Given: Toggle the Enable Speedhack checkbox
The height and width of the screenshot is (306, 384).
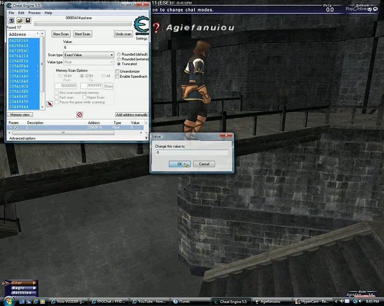Looking at the screenshot, I should click(117, 76).
